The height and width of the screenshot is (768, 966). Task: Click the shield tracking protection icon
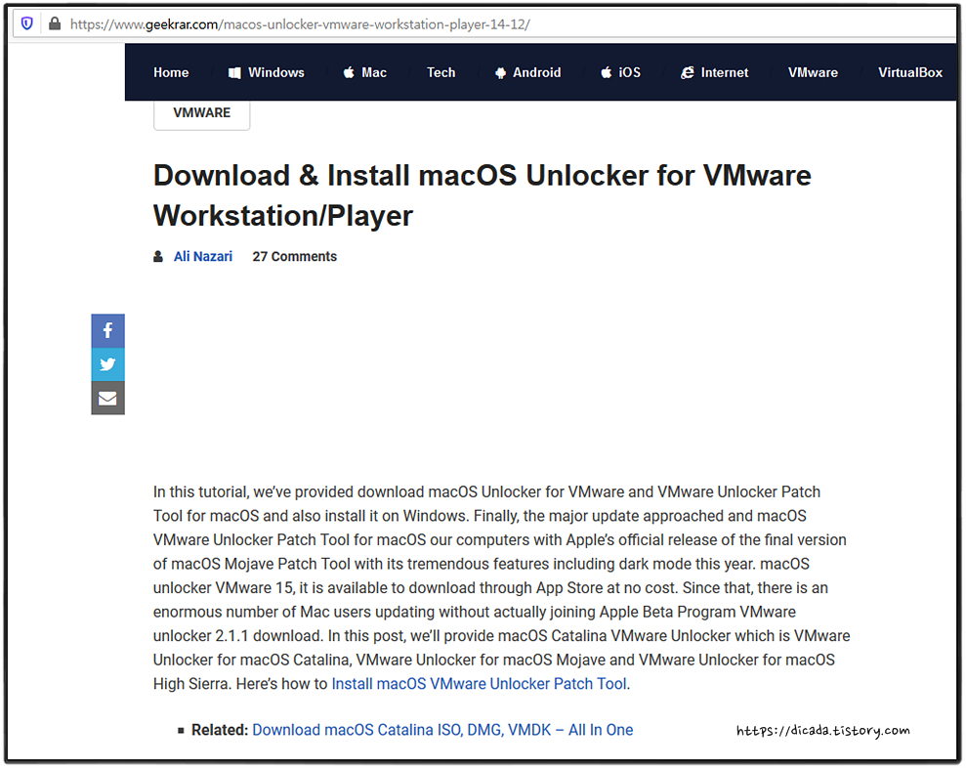[27, 24]
